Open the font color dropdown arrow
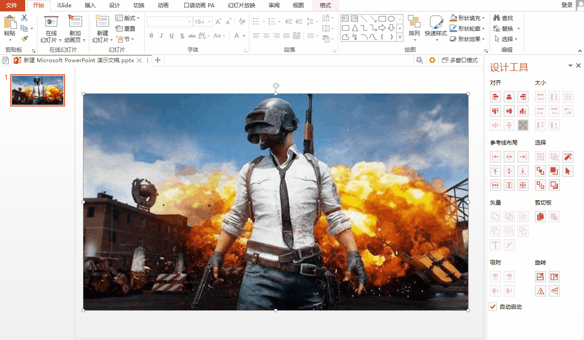The height and width of the screenshot is (340, 584). tap(244, 36)
